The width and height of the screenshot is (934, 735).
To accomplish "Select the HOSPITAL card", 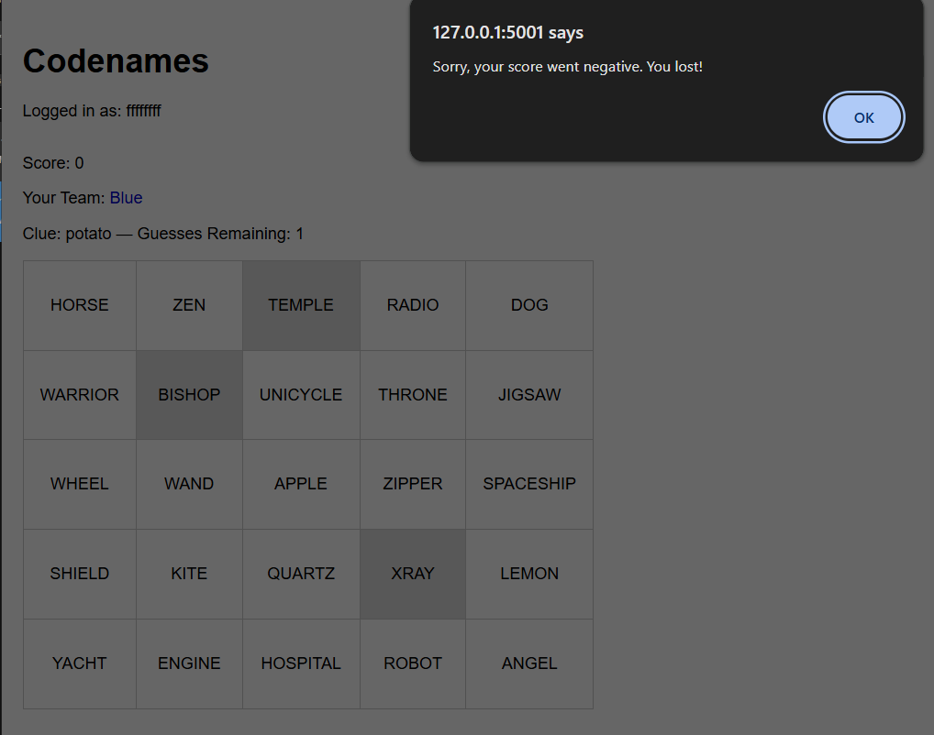I will click(x=301, y=664).
